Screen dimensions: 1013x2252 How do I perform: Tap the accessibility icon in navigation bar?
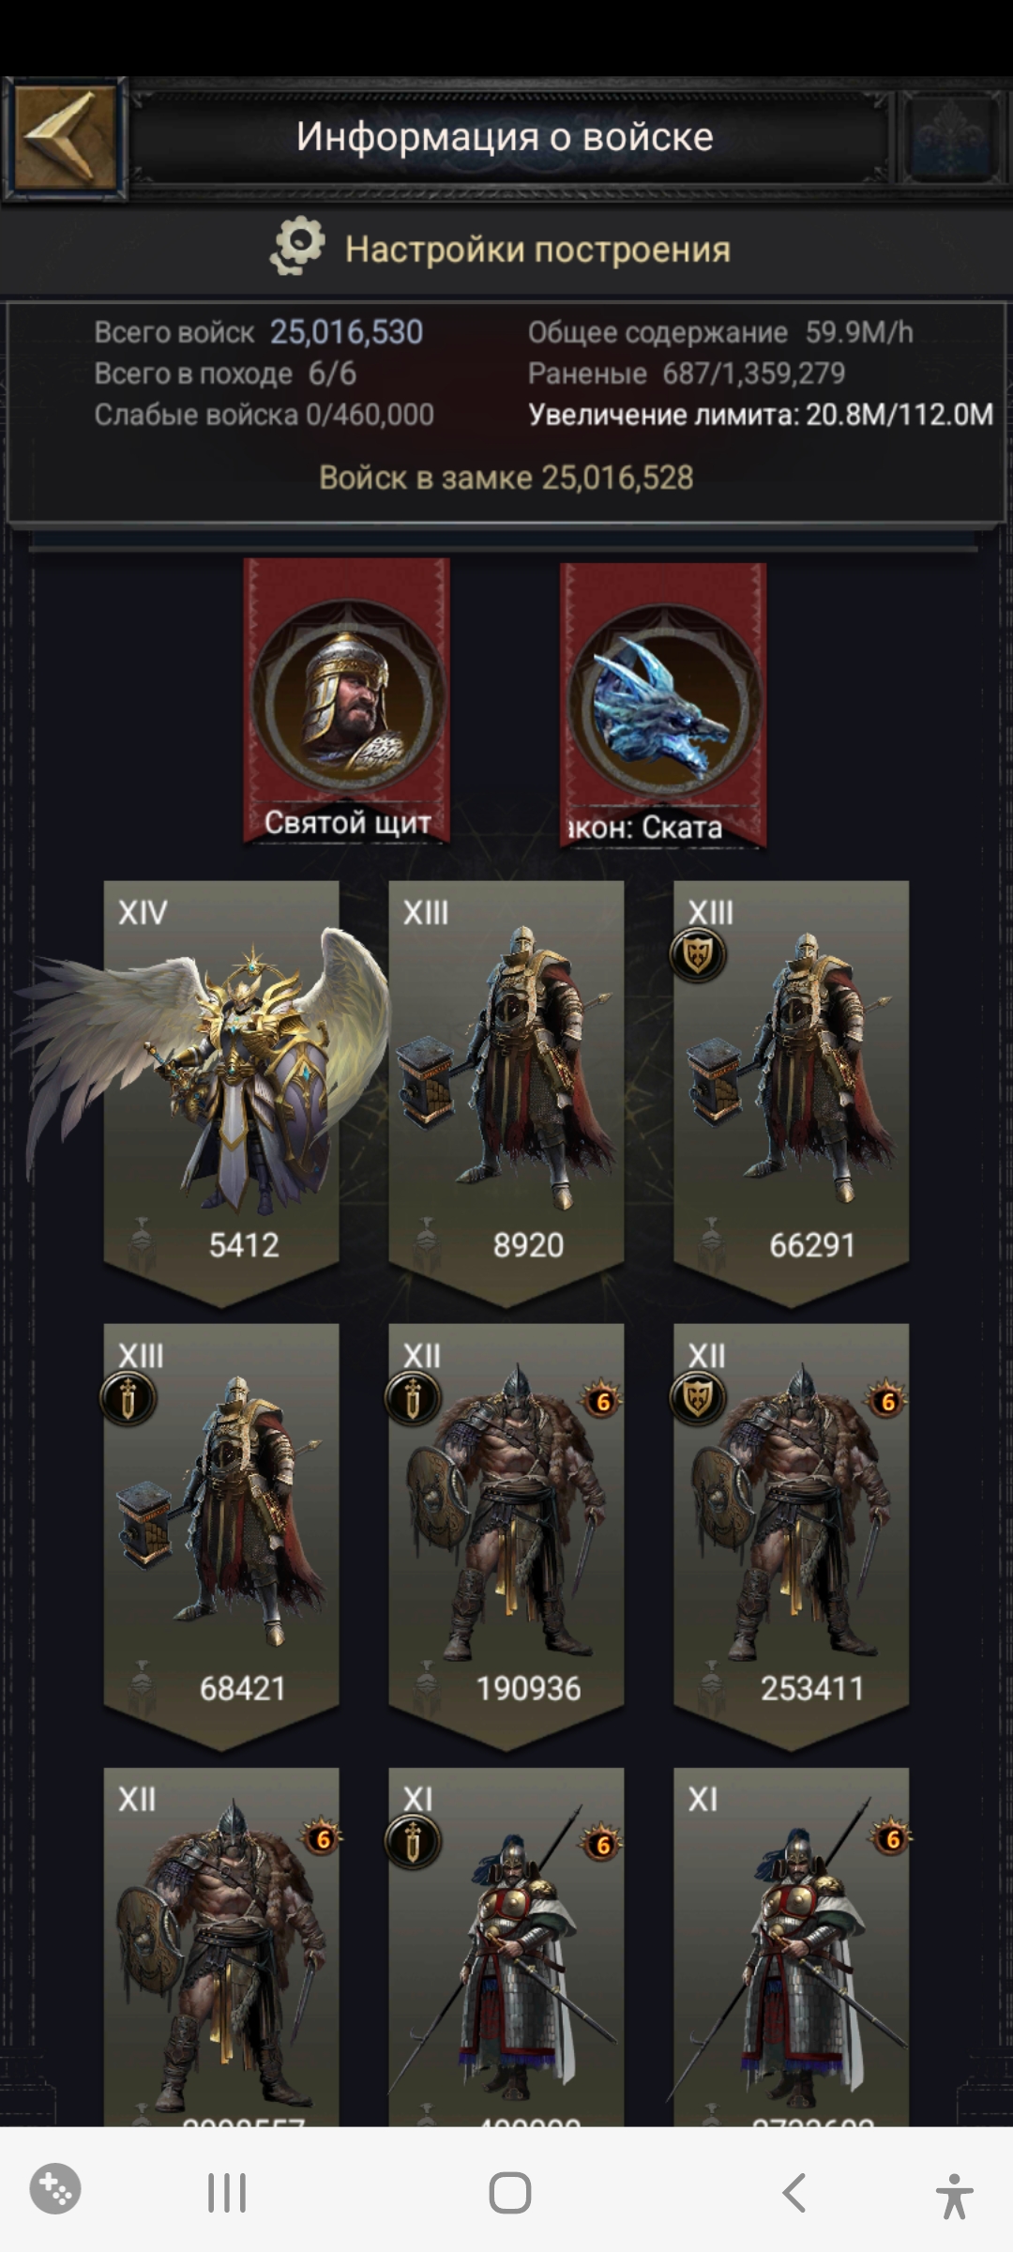pos(954,2194)
